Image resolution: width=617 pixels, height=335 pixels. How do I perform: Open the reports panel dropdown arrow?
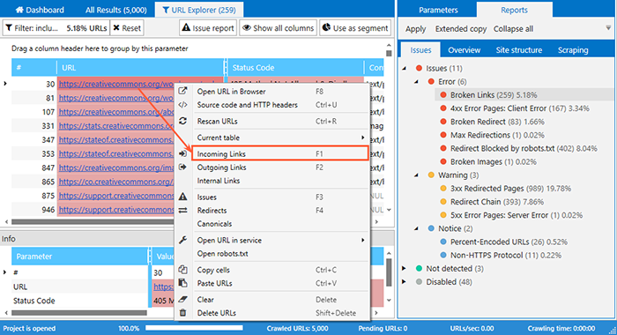click(608, 27)
